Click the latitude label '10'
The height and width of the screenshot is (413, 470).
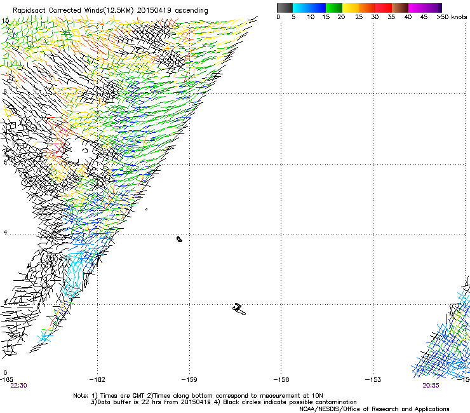coord(5,21)
